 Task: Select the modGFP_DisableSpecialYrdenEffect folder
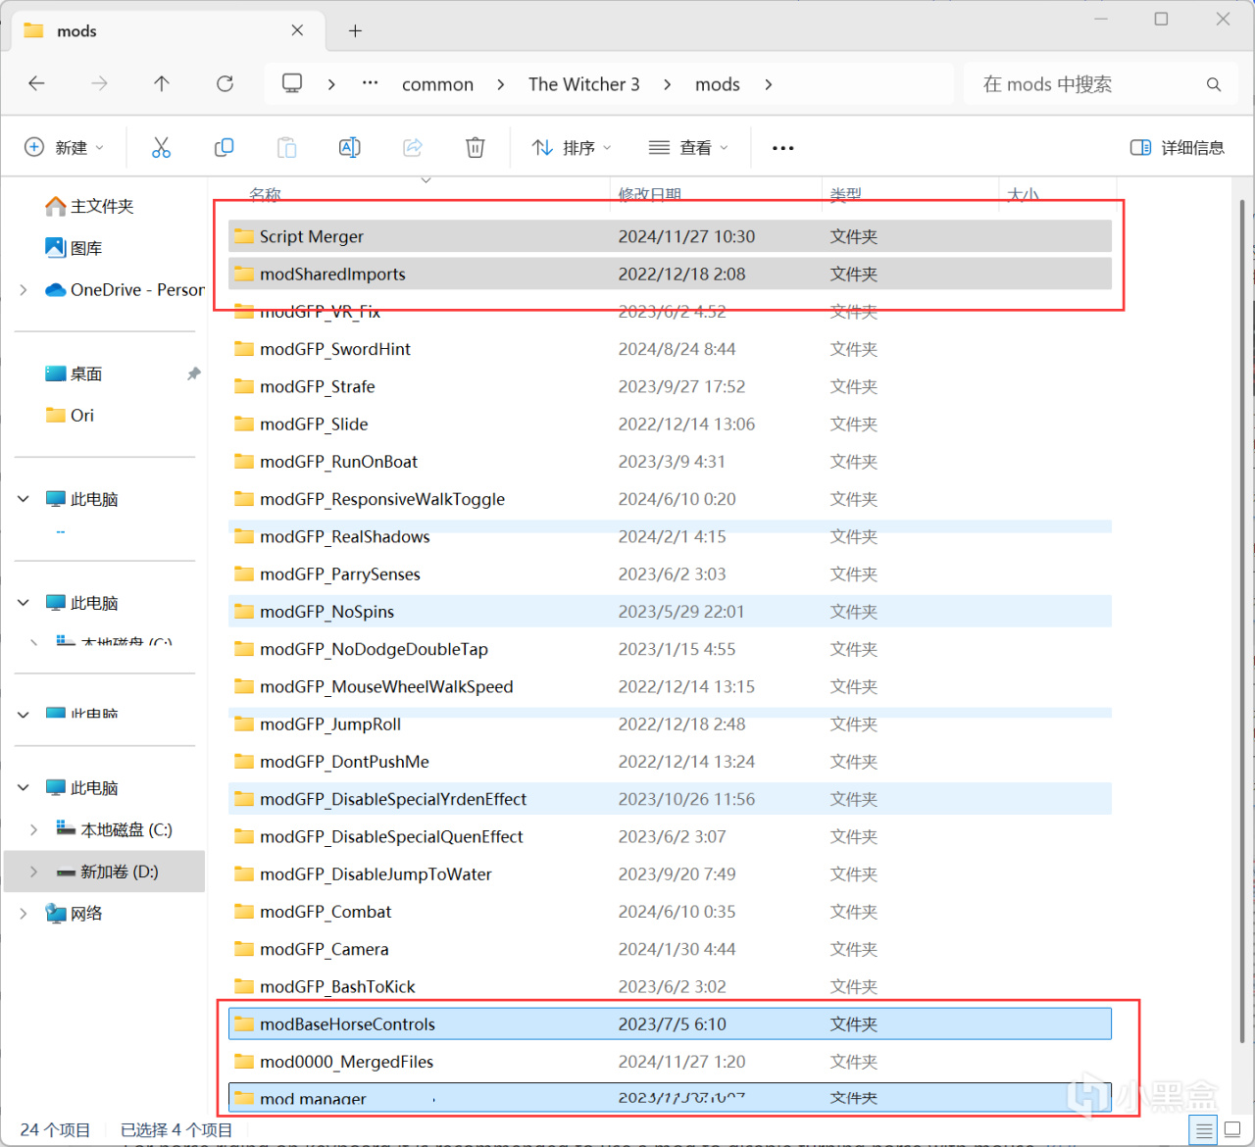pyautogui.click(x=670, y=799)
